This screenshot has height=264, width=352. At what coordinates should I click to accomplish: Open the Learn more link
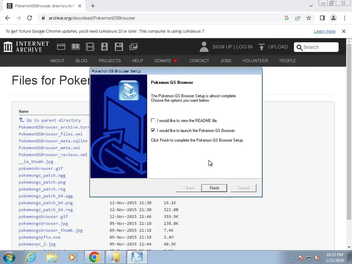tap(324, 31)
